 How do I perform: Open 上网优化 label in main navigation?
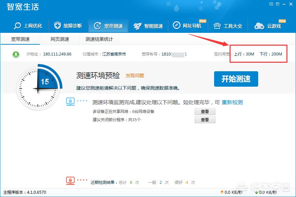(x=33, y=26)
